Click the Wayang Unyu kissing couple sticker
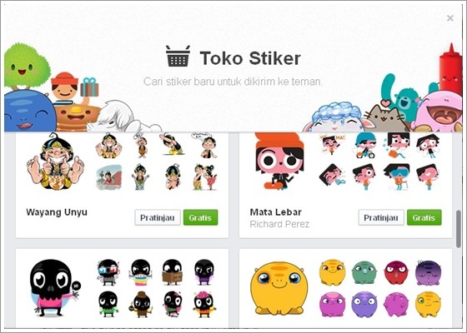 (x=205, y=176)
